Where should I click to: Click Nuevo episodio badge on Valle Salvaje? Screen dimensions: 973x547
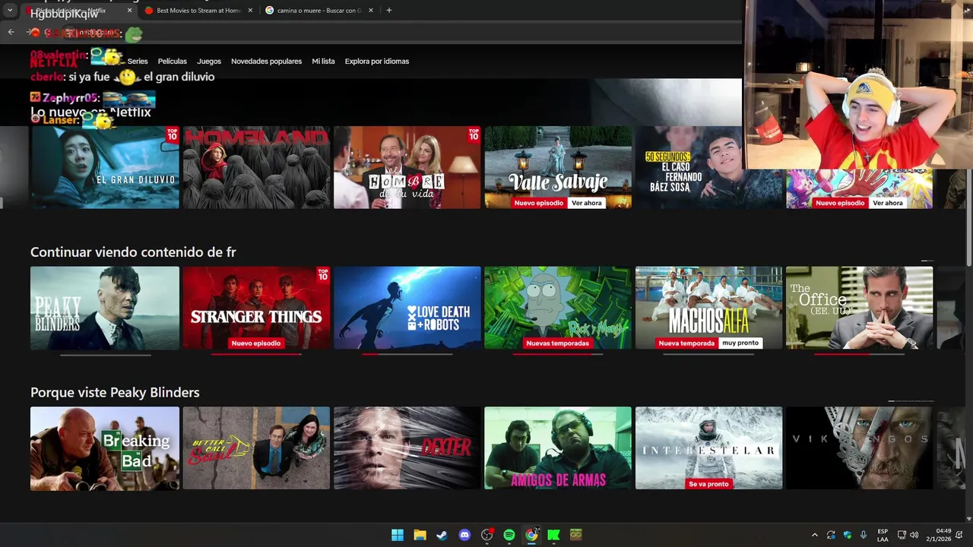pos(539,203)
